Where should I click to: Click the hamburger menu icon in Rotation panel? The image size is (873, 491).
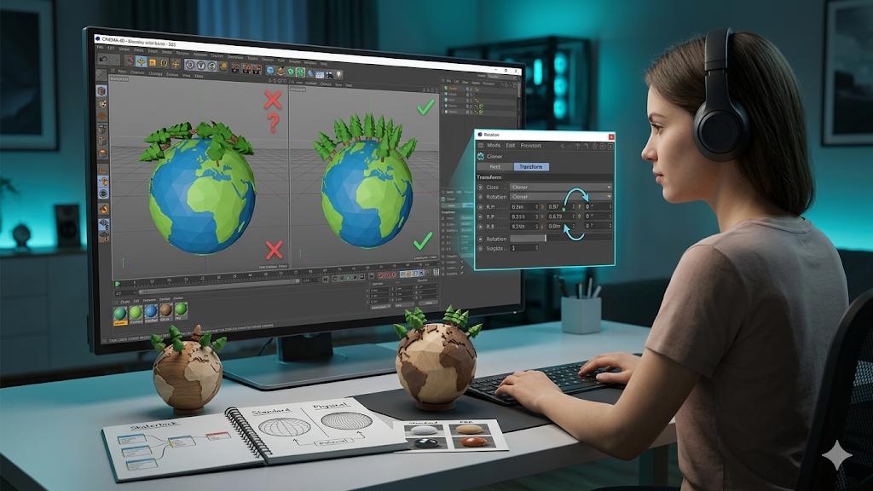point(480,146)
